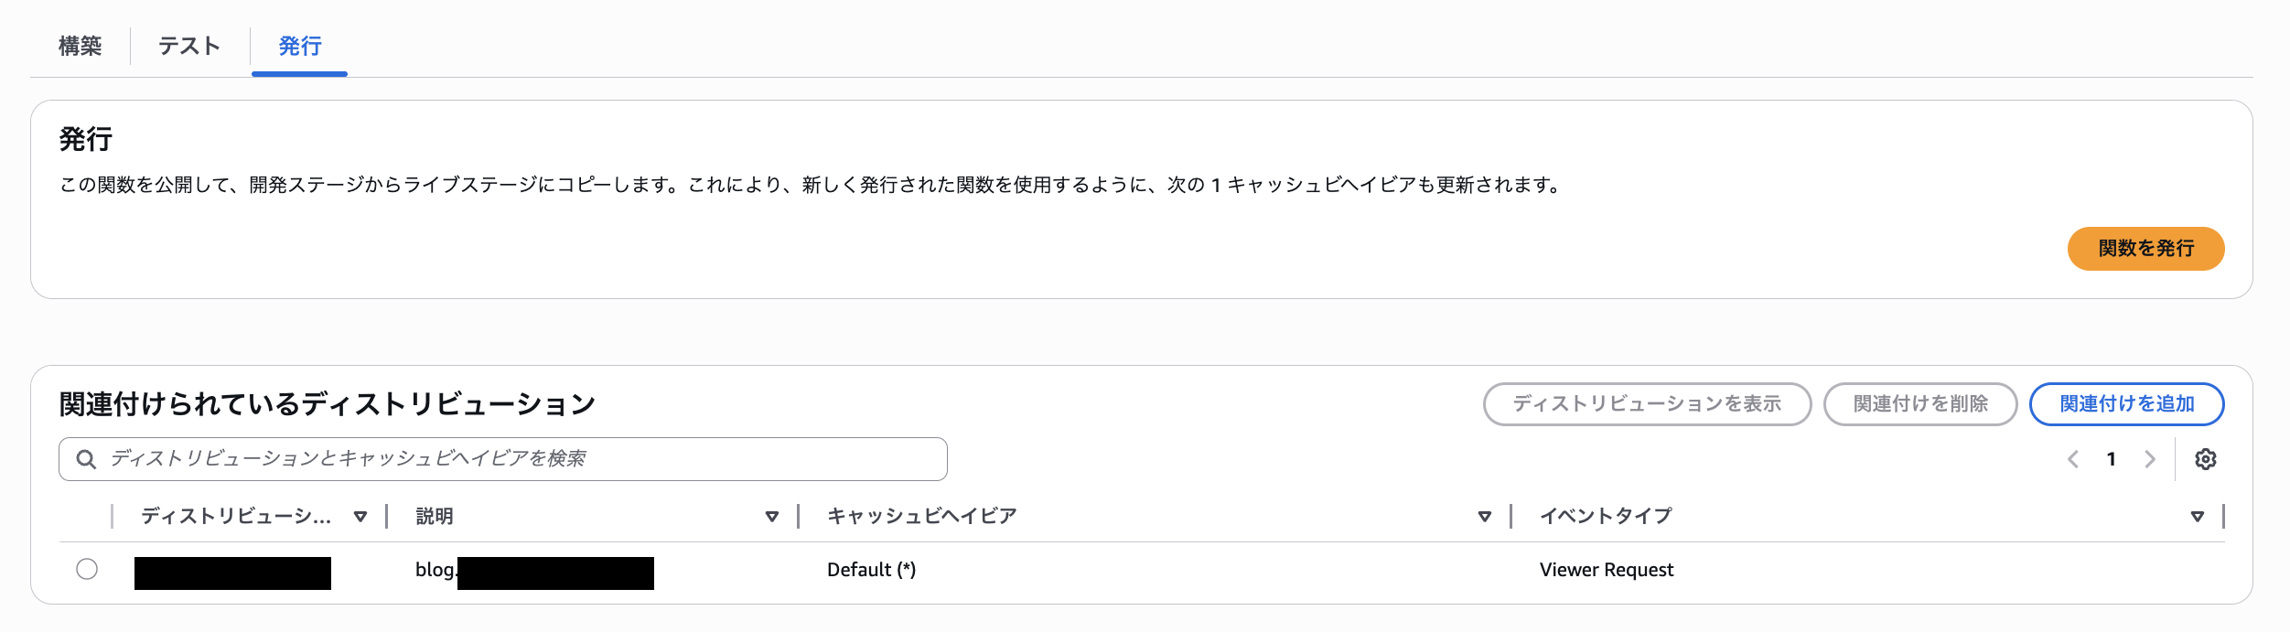2290x632 pixels.
Task: Click the 関連付けを削除 button
Action: 1920,404
